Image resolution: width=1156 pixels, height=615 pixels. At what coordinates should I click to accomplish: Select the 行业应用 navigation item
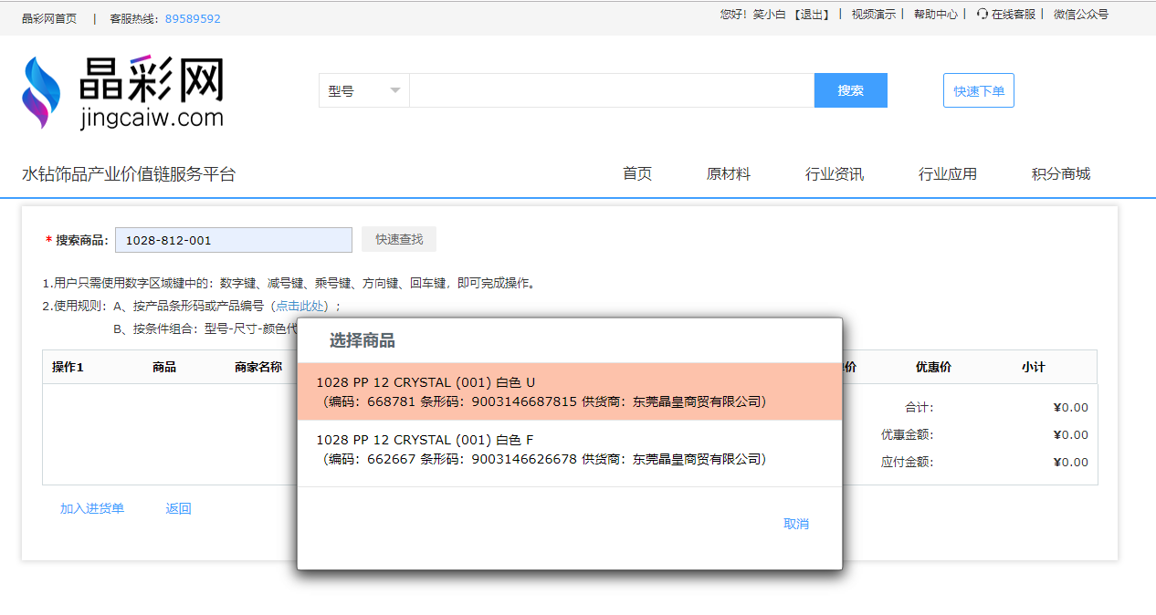click(947, 174)
